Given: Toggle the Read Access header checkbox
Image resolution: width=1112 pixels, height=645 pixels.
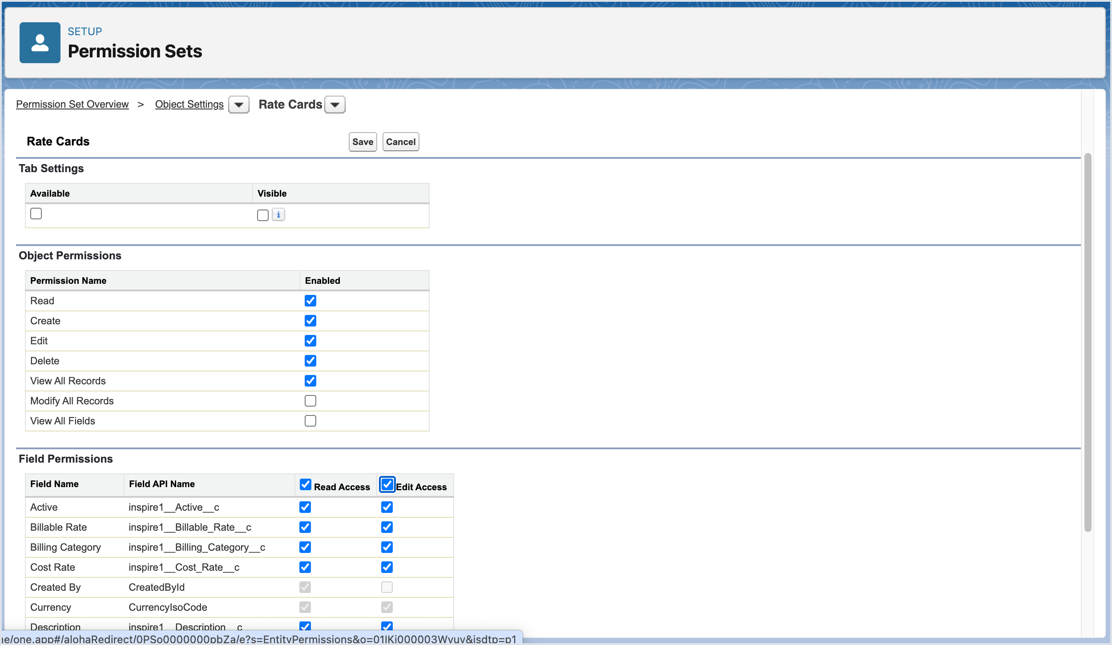Looking at the screenshot, I should pos(306,484).
